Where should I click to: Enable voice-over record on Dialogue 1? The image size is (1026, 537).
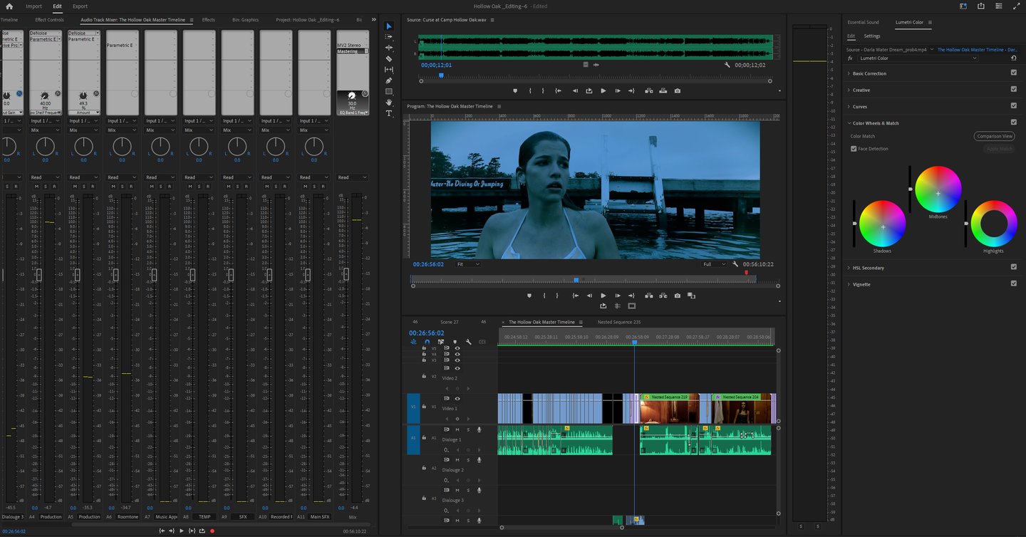(x=479, y=429)
